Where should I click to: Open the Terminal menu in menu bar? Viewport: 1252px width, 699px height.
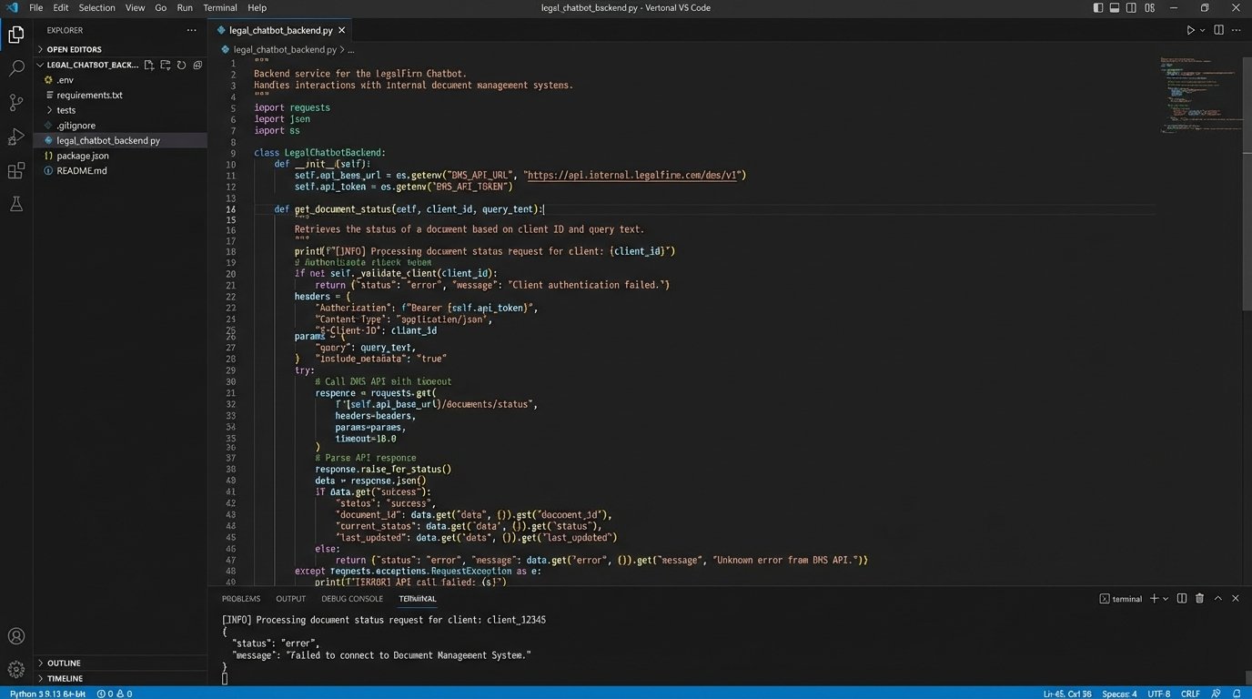[x=219, y=7]
